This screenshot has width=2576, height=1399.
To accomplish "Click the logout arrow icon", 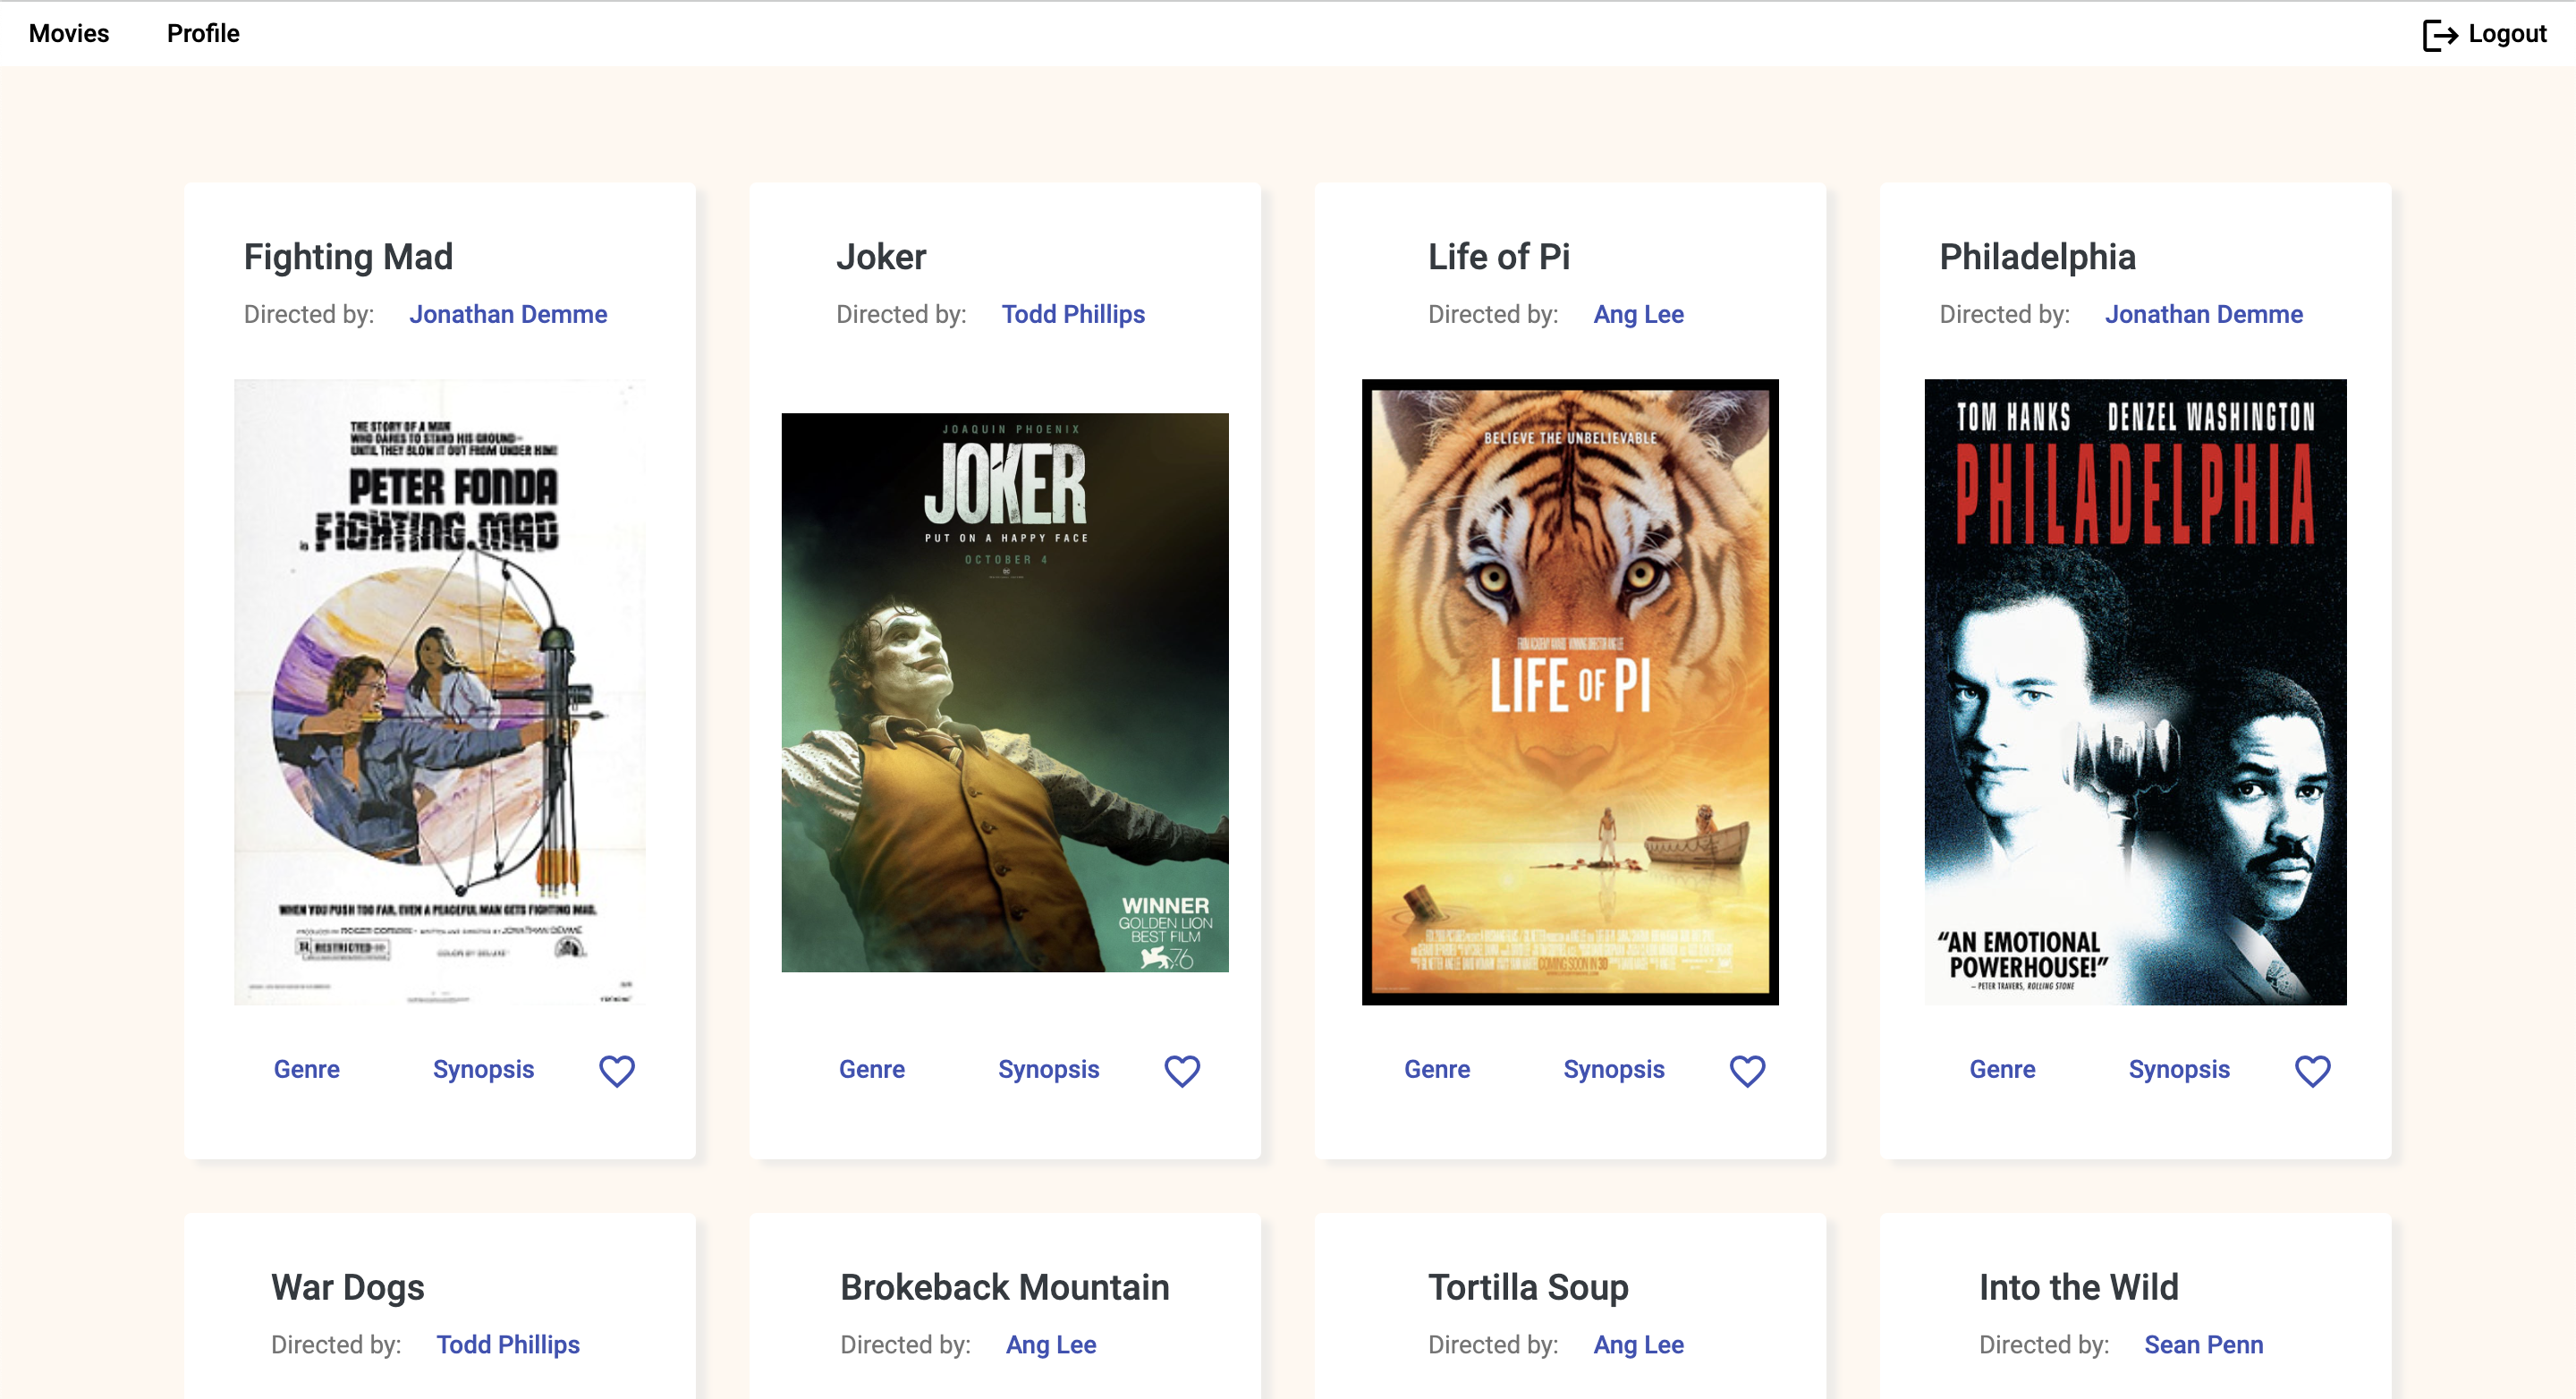I will coord(2440,34).
